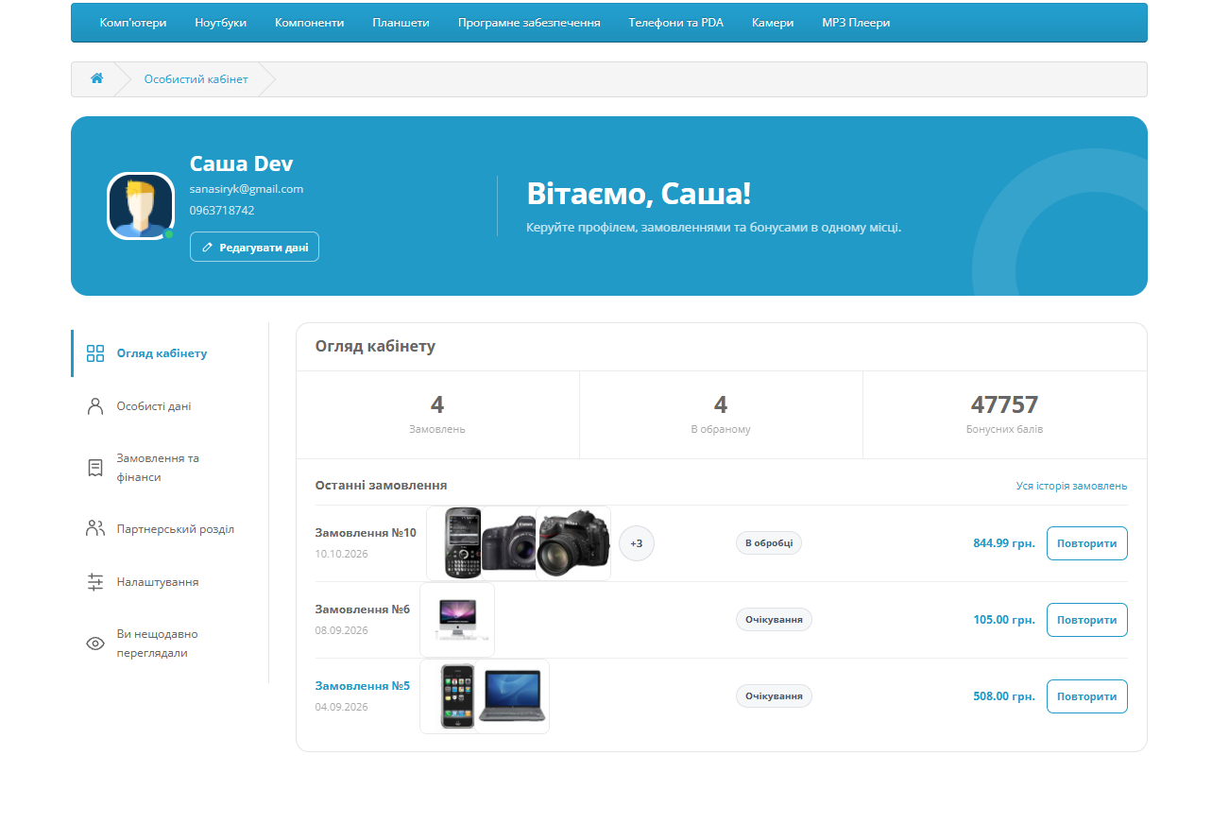Click the 47757 bonus points value

(1004, 404)
